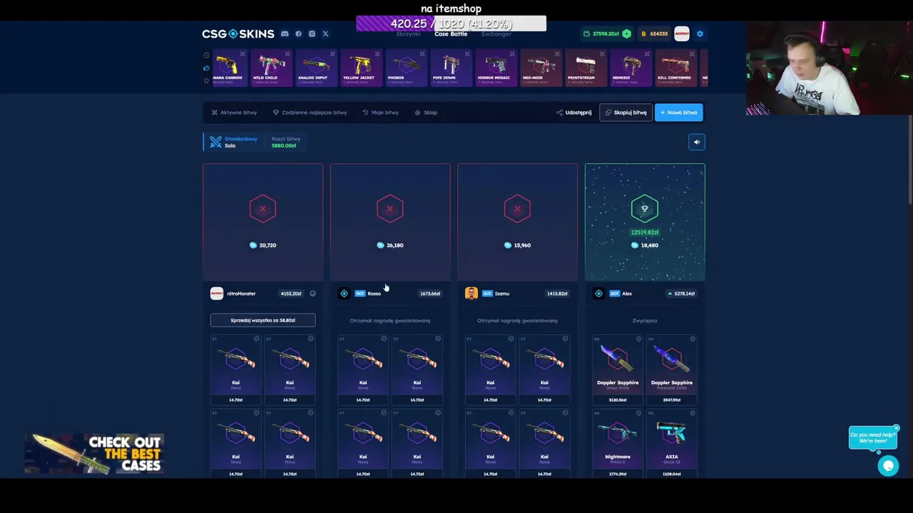Open the Instagram link icon
The width and height of the screenshot is (913, 513).
(312, 33)
